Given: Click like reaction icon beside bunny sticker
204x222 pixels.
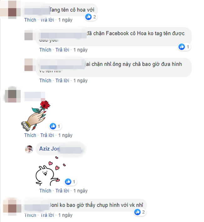Looking at the screenshot, I should pyautogui.click(x=68, y=181).
